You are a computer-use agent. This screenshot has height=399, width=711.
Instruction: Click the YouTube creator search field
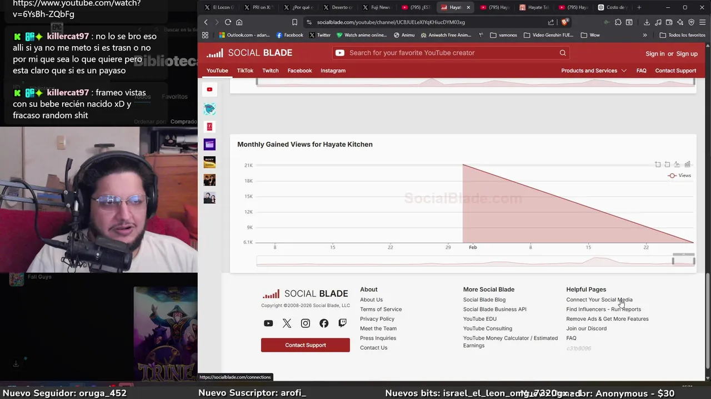point(451,53)
